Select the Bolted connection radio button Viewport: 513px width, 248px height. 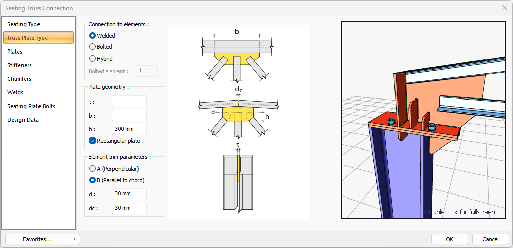click(x=93, y=47)
